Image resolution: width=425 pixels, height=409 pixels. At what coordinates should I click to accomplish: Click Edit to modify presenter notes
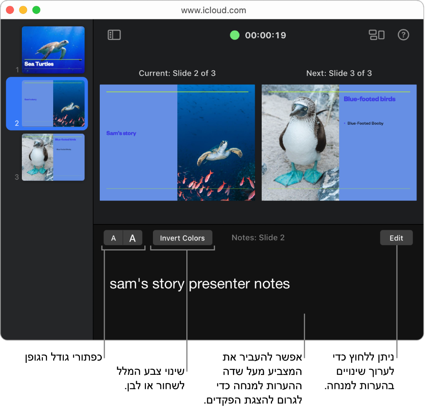pyautogui.click(x=396, y=238)
